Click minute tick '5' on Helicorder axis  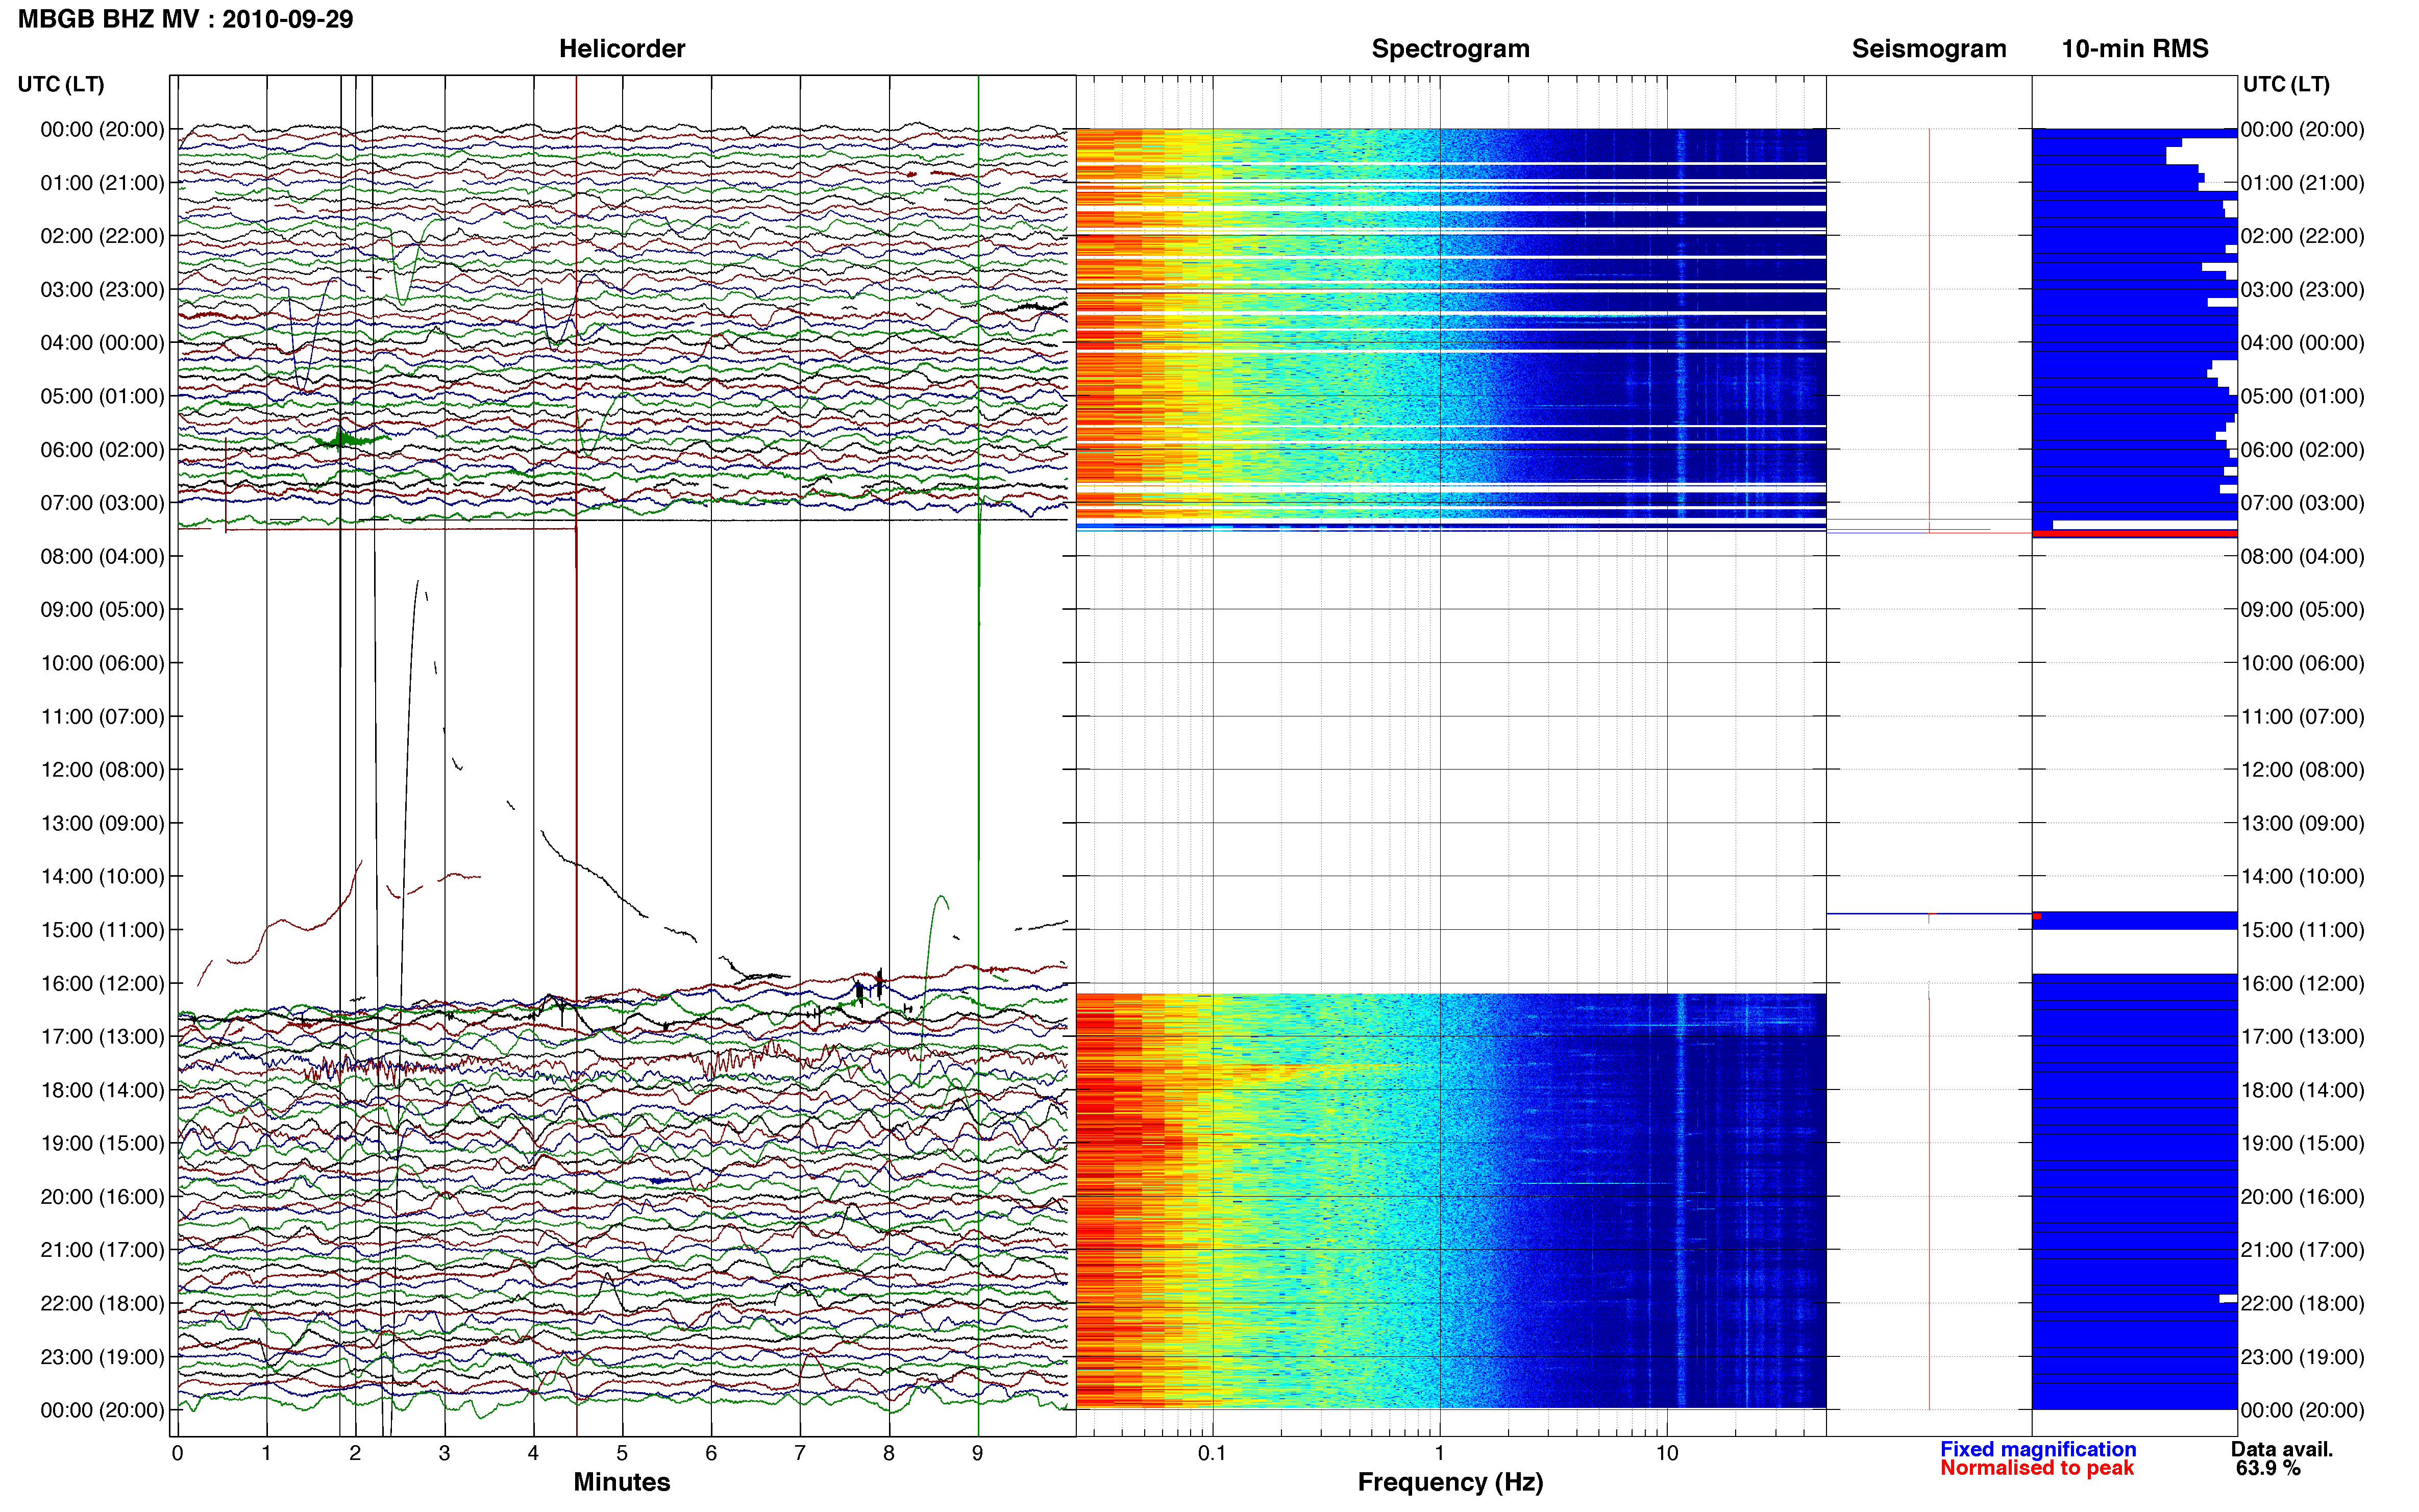(622, 1453)
